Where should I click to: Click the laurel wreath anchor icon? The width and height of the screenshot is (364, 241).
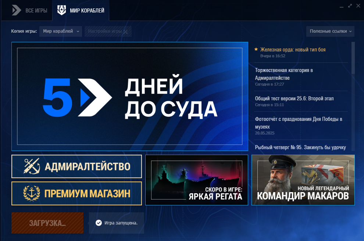[x=32, y=193]
